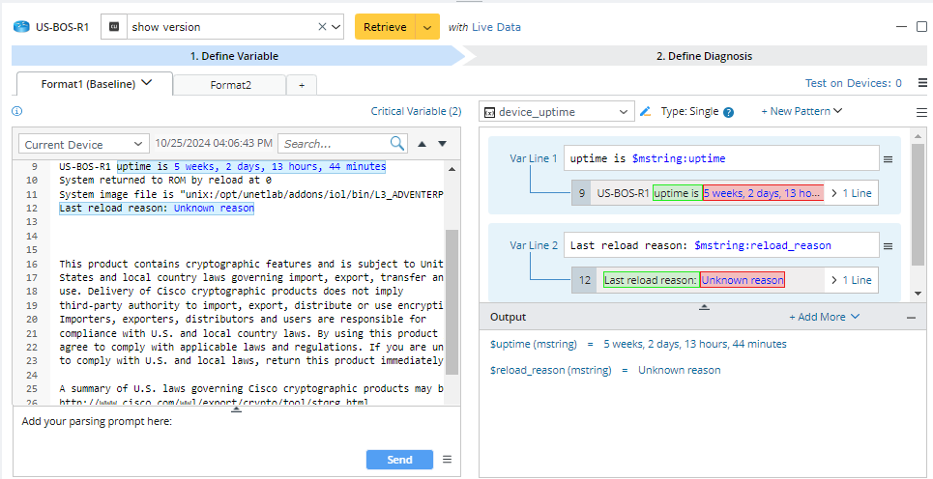Click the info icon below Format1 tab
933x479 pixels.
pyautogui.click(x=16, y=111)
